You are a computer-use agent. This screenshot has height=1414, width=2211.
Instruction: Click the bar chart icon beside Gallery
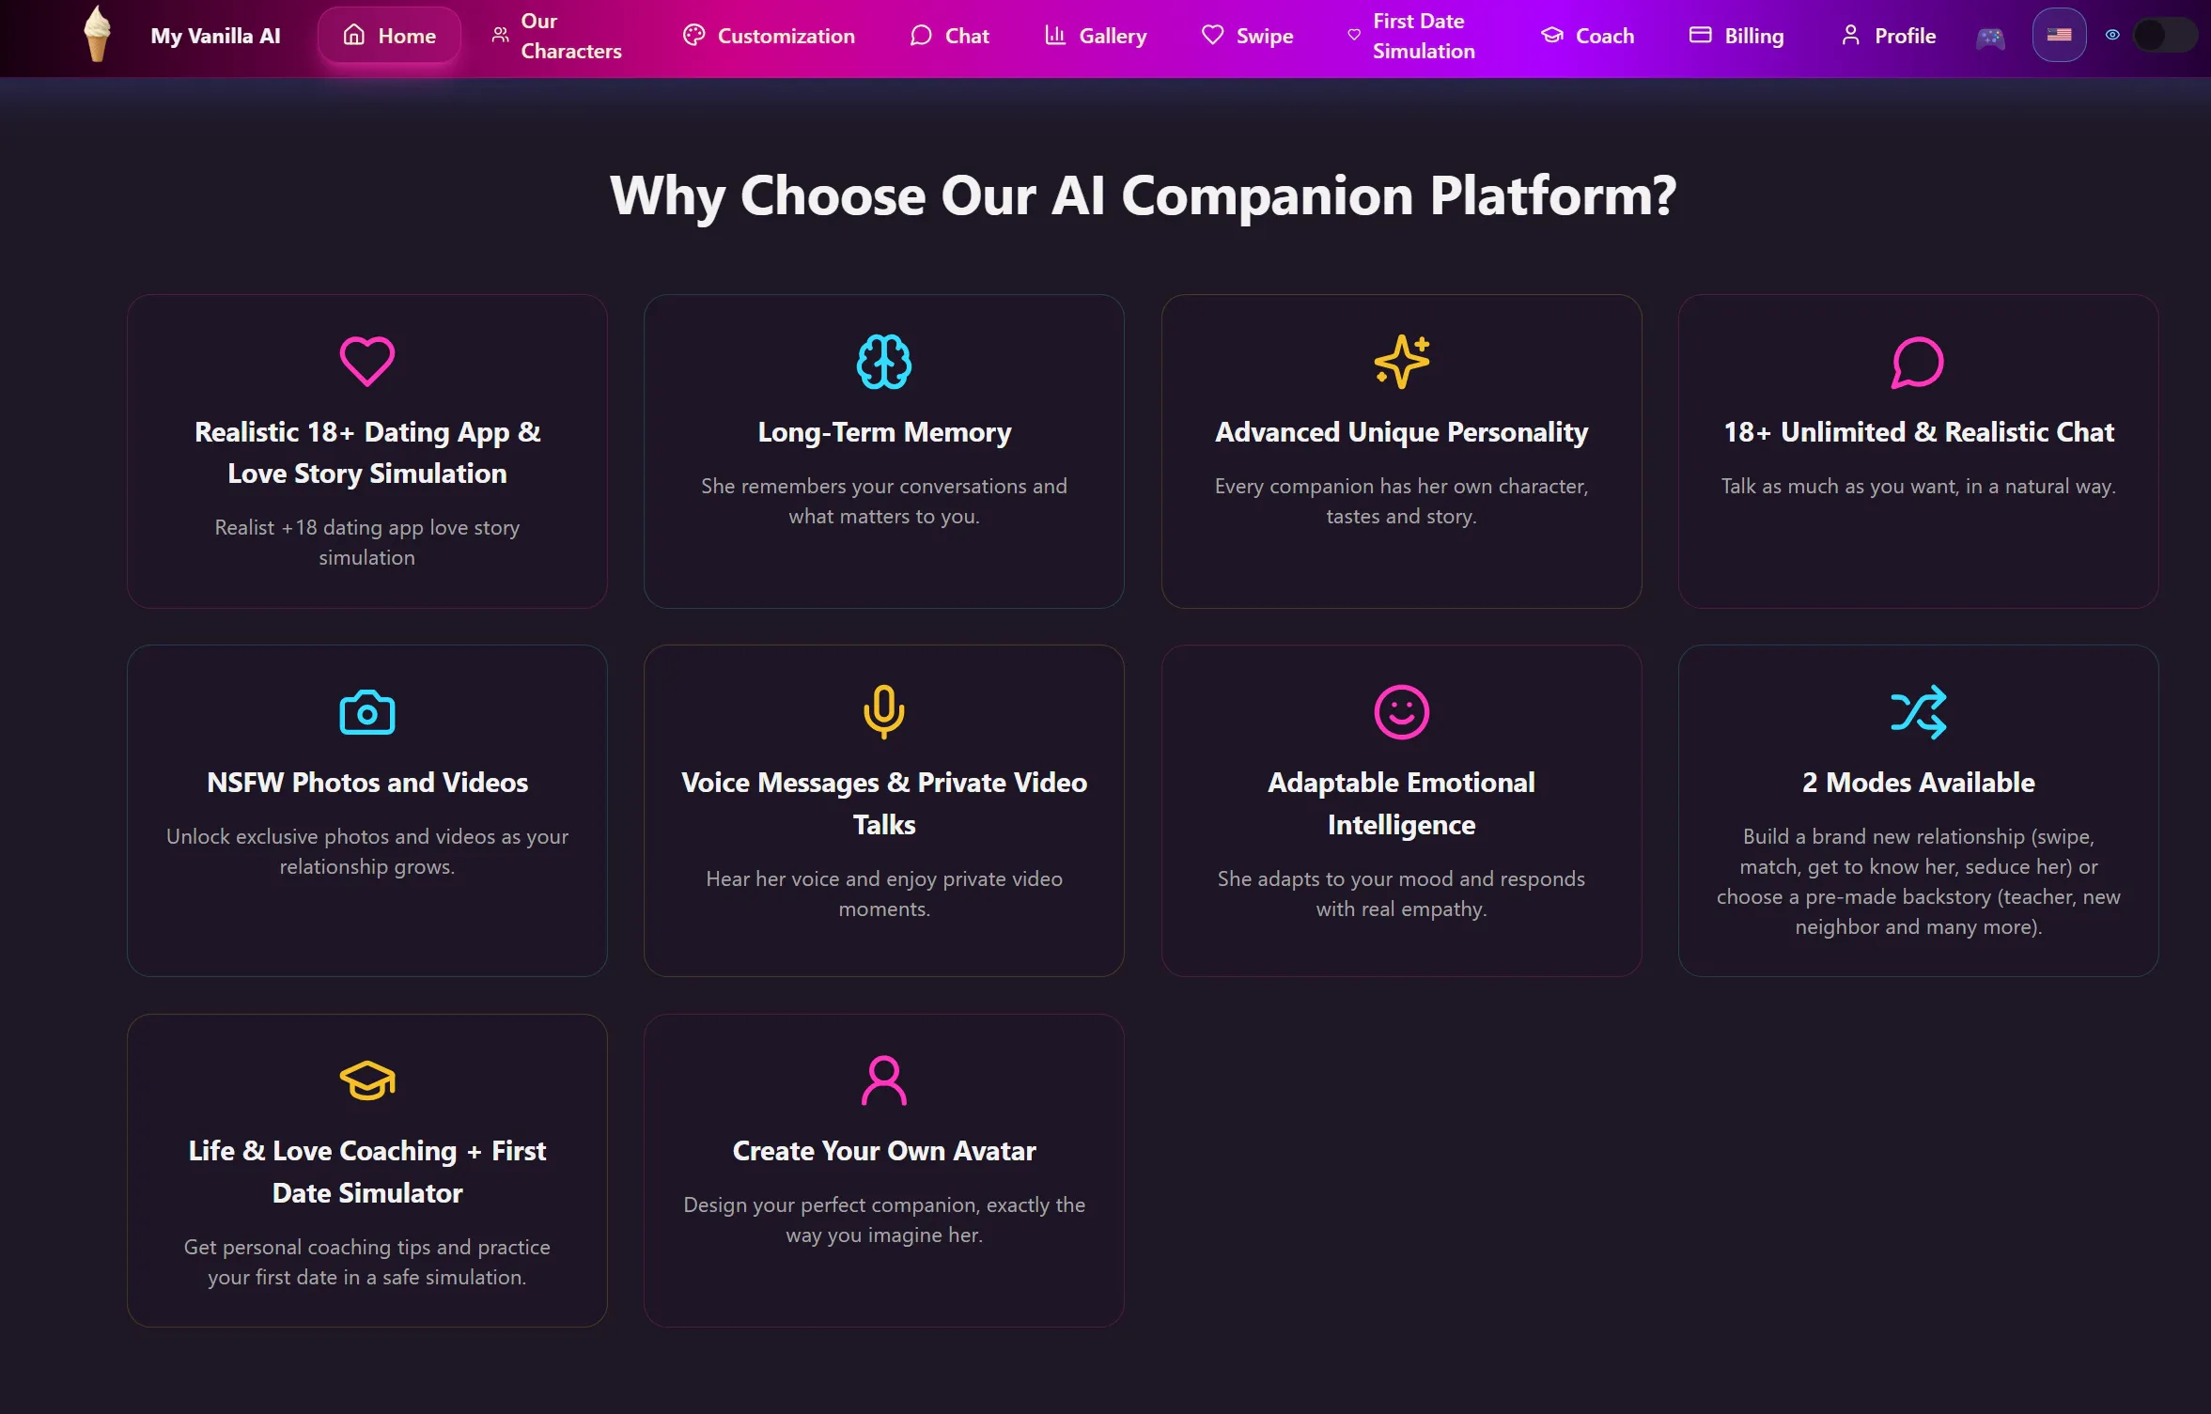click(x=1055, y=35)
